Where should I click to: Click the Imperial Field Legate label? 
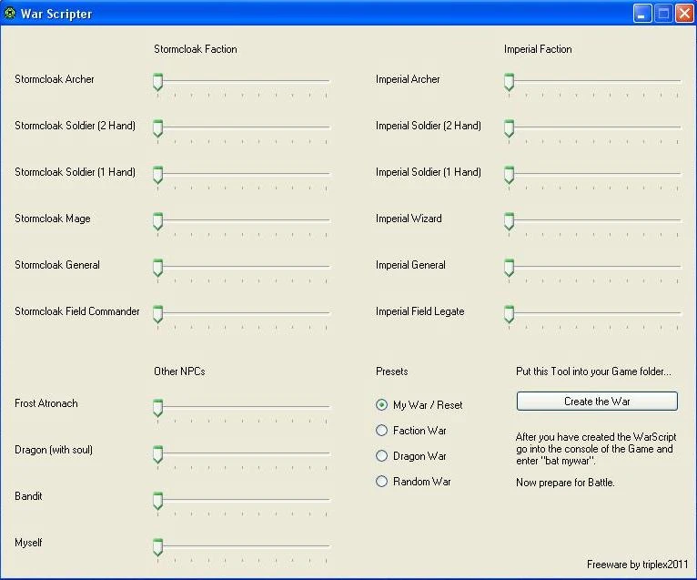419,311
